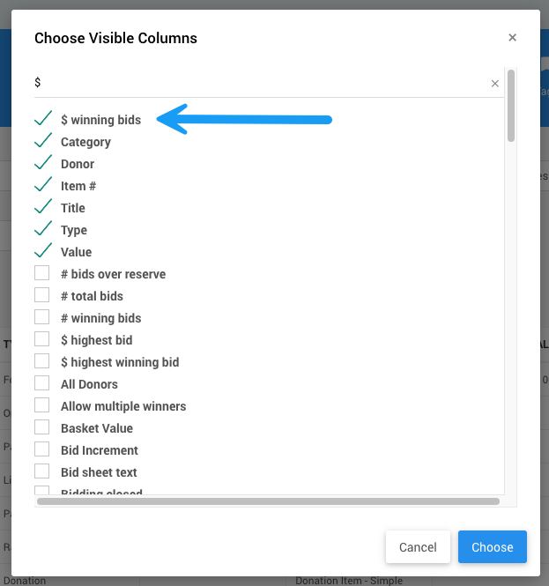549x586 pixels.
Task: Uncheck the Donor checkmark
Action: [x=42, y=163]
